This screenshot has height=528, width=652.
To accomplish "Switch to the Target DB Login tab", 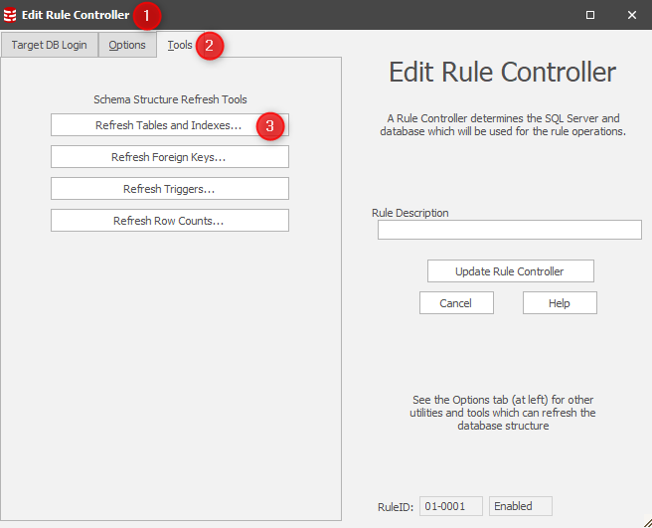I will click(49, 45).
